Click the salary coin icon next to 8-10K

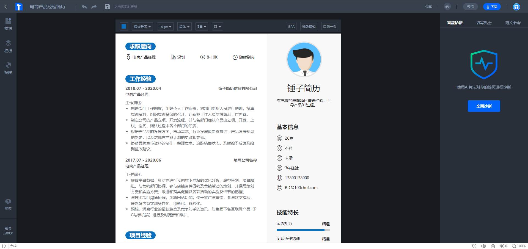(x=203, y=57)
